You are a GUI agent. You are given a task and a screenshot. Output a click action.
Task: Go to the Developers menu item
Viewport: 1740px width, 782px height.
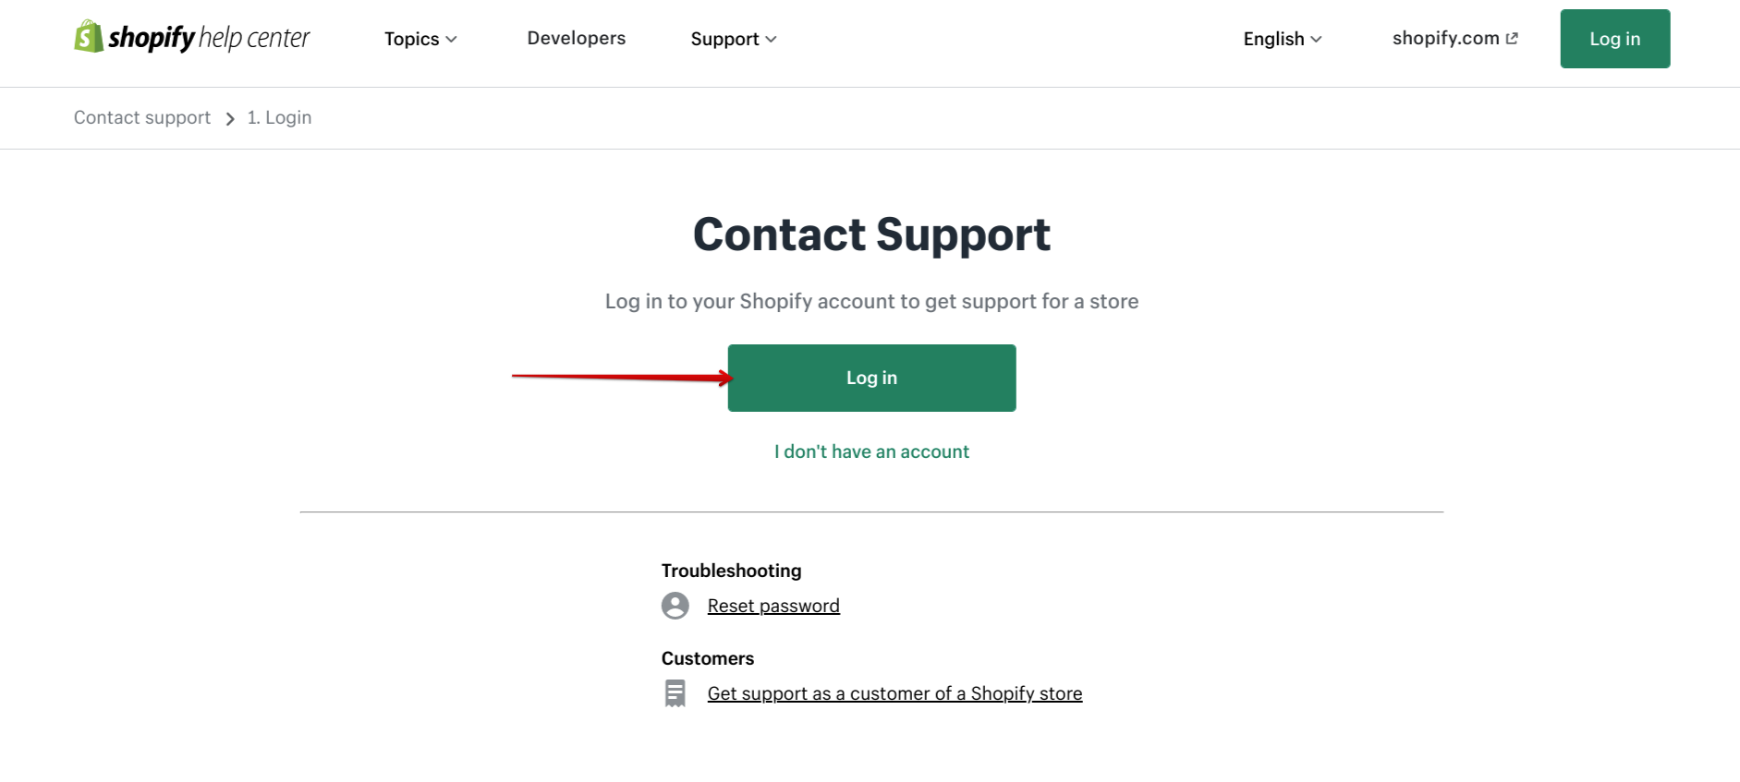coord(576,38)
